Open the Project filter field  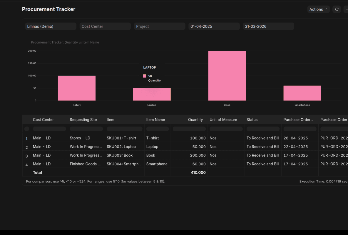pyautogui.click(x=159, y=26)
